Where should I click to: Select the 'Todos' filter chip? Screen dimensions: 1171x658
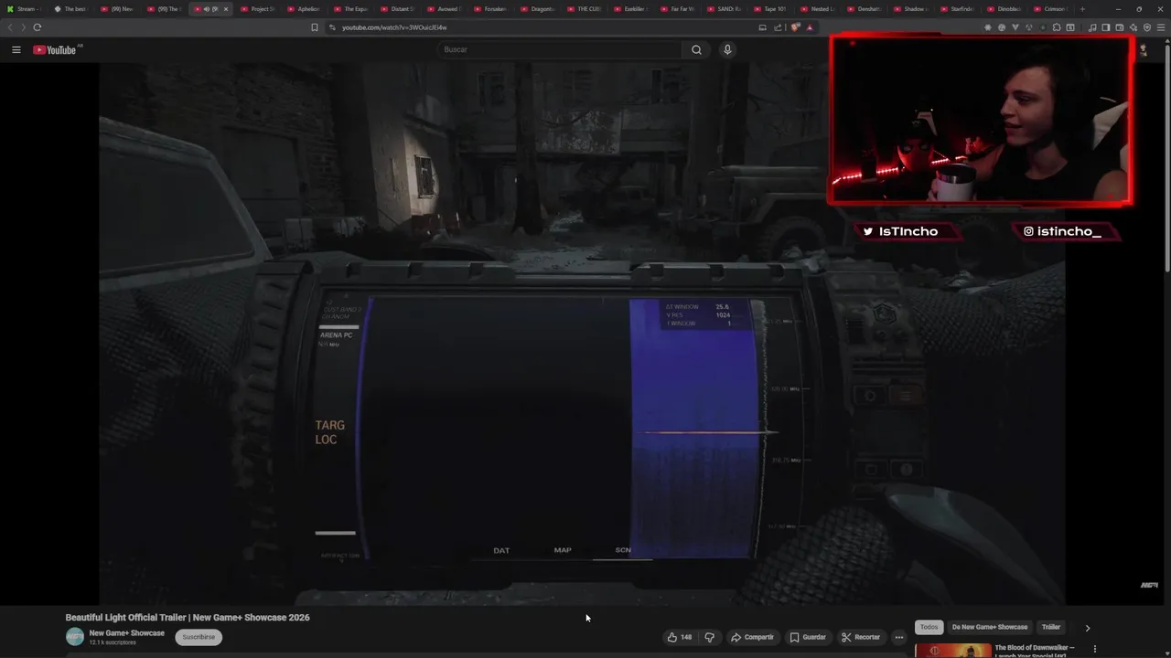(929, 627)
